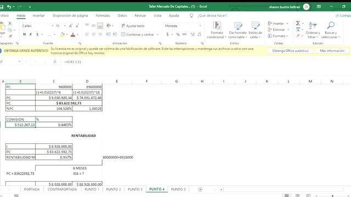Toggle bold formatting (N)
351x197 pixels.
[24, 34]
